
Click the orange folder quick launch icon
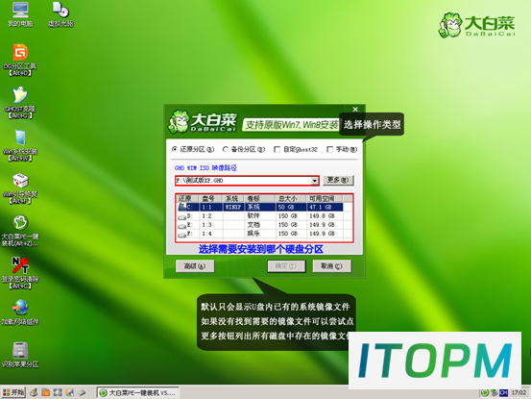[46, 392]
